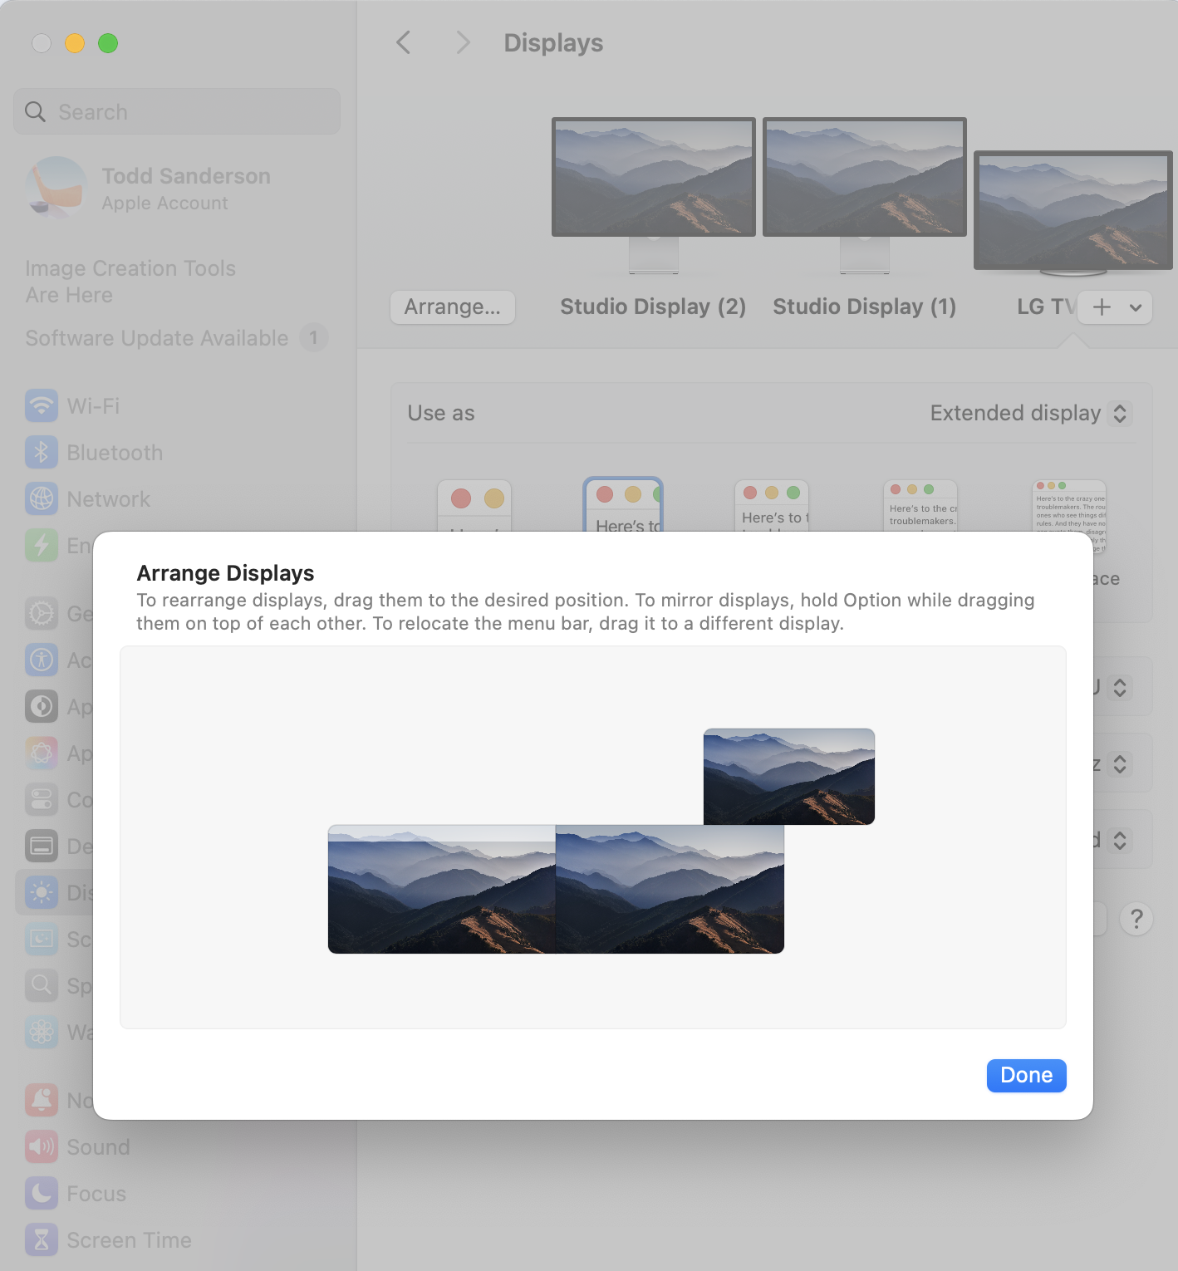Open Sound settings icon

pyautogui.click(x=42, y=1147)
